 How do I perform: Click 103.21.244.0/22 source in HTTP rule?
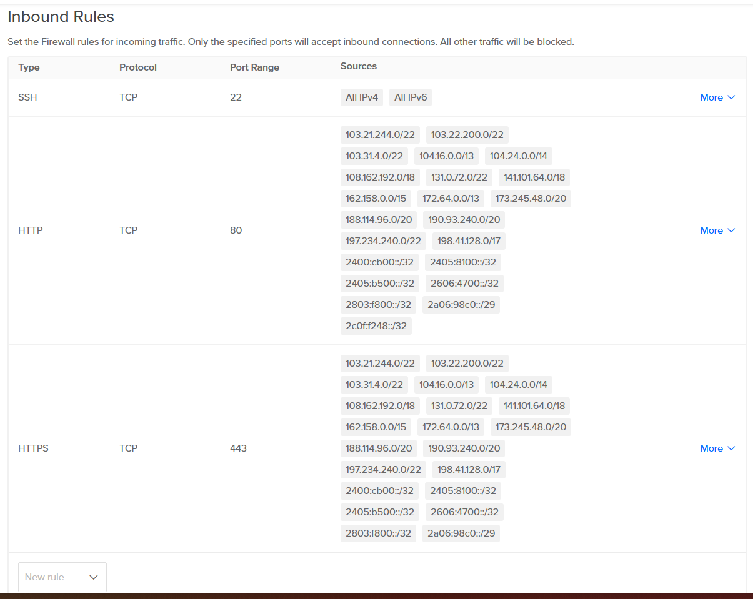[380, 135]
